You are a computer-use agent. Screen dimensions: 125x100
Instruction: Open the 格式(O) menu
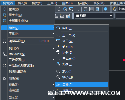37,3
